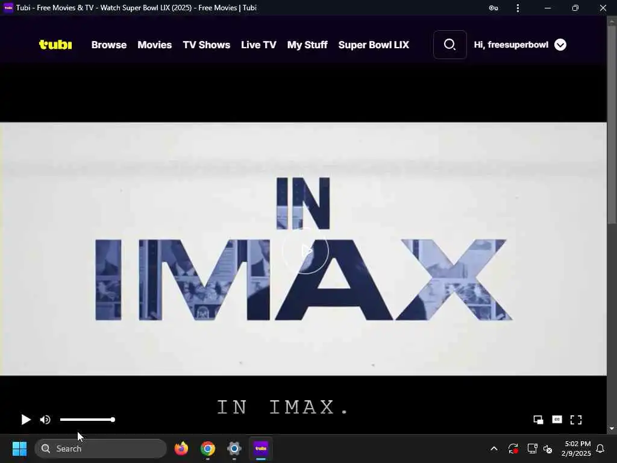Open My Stuff page

tap(307, 45)
